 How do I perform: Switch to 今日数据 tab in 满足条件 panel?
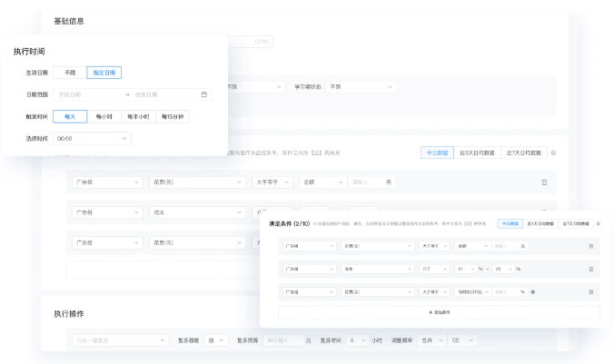tap(510, 223)
